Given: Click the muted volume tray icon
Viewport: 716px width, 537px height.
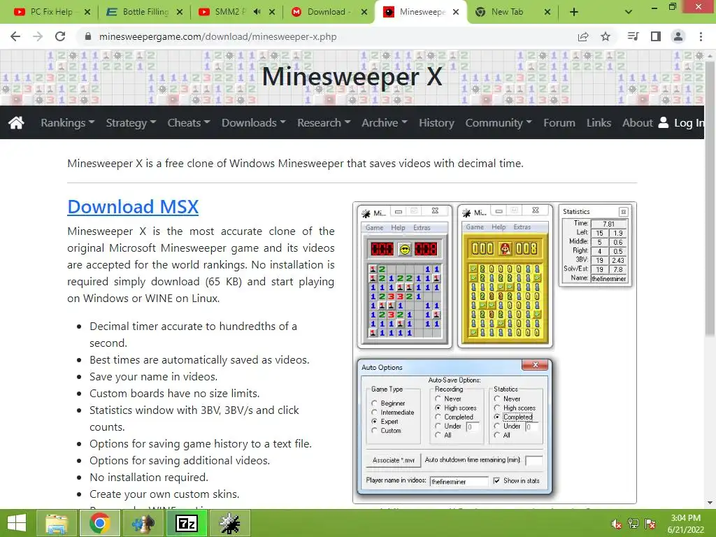Looking at the screenshot, I should pyautogui.click(x=616, y=524).
